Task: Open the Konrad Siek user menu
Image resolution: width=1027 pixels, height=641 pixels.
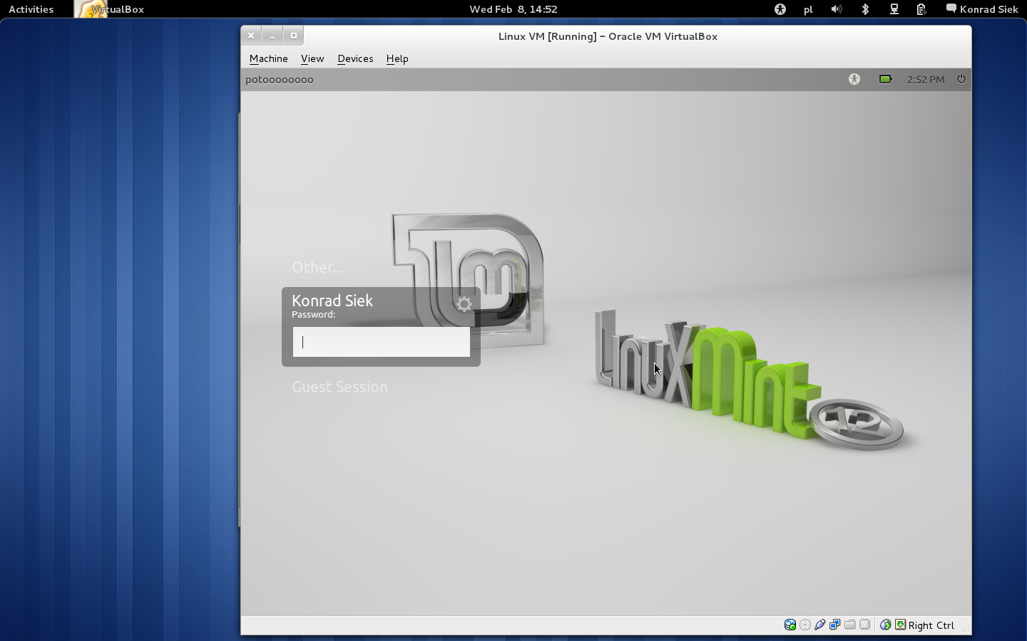Action: pos(982,9)
